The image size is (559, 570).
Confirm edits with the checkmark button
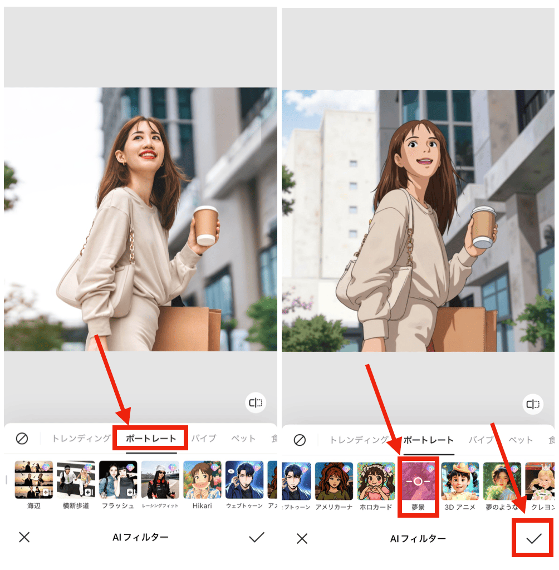(532, 538)
